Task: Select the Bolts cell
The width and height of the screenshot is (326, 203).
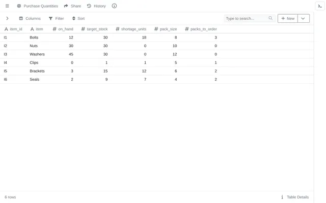Action: [x=34, y=38]
